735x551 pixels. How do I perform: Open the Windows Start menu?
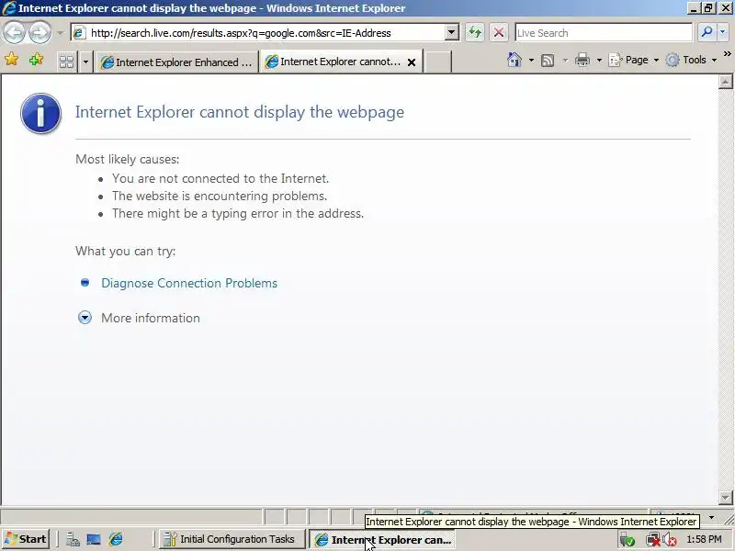tap(26, 539)
